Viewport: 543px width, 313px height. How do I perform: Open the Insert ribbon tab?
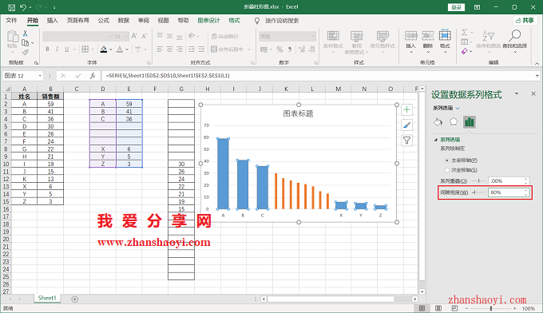[52, 21]
